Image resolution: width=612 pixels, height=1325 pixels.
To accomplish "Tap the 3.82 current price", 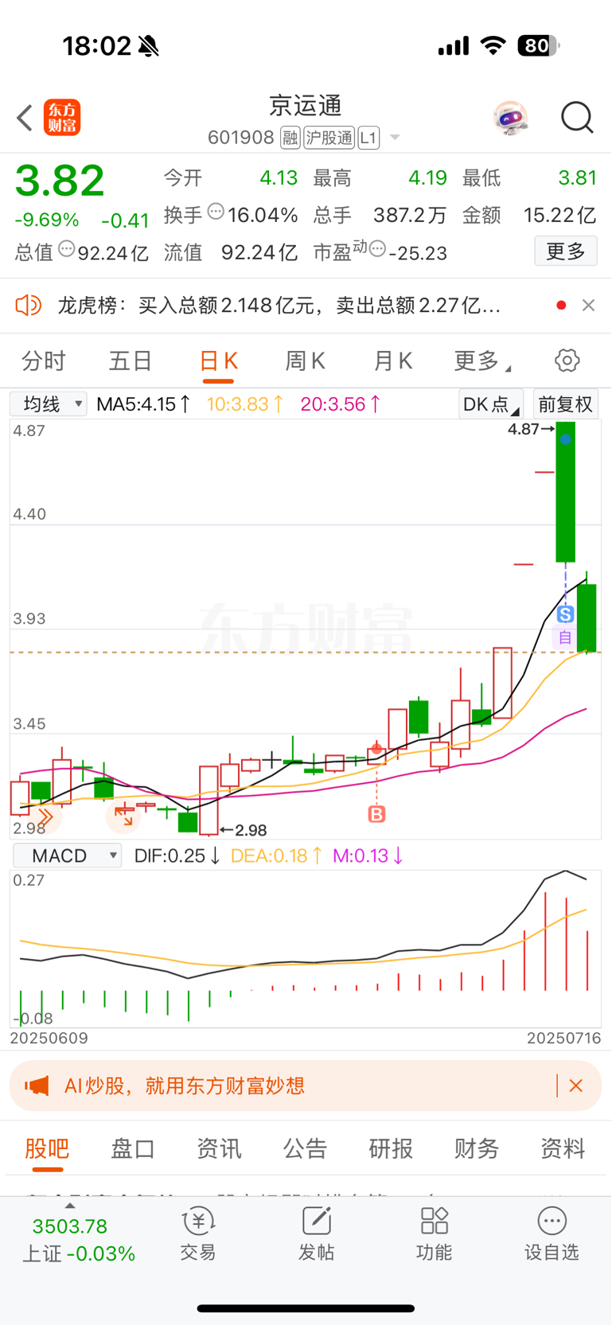I will pos(60,181).
